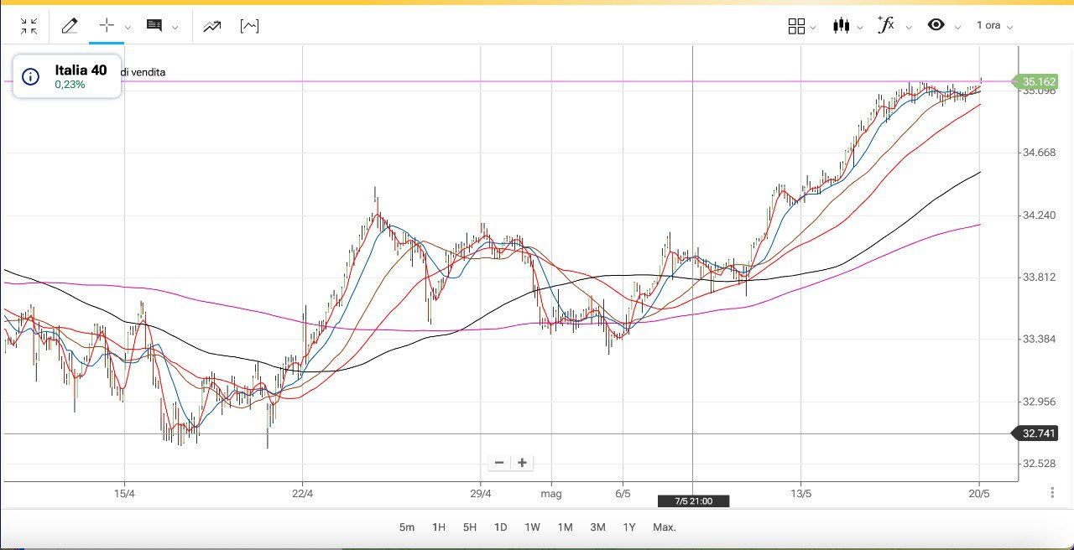Image resolution: width=1074 pixels, height=550 pixels.
Task: Select the 1W time range
Action: 532,527
